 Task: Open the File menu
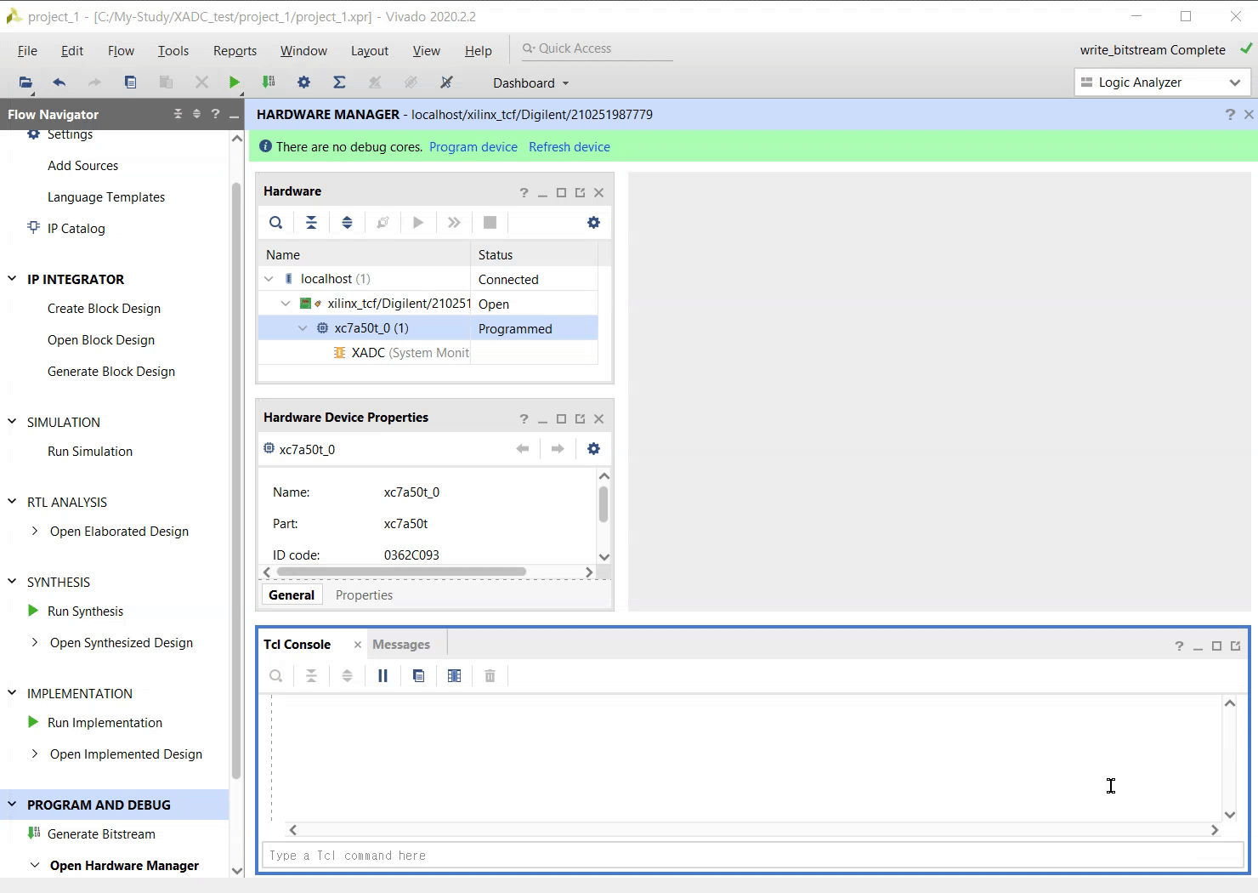pyautogui.click(x=27, y=51)
